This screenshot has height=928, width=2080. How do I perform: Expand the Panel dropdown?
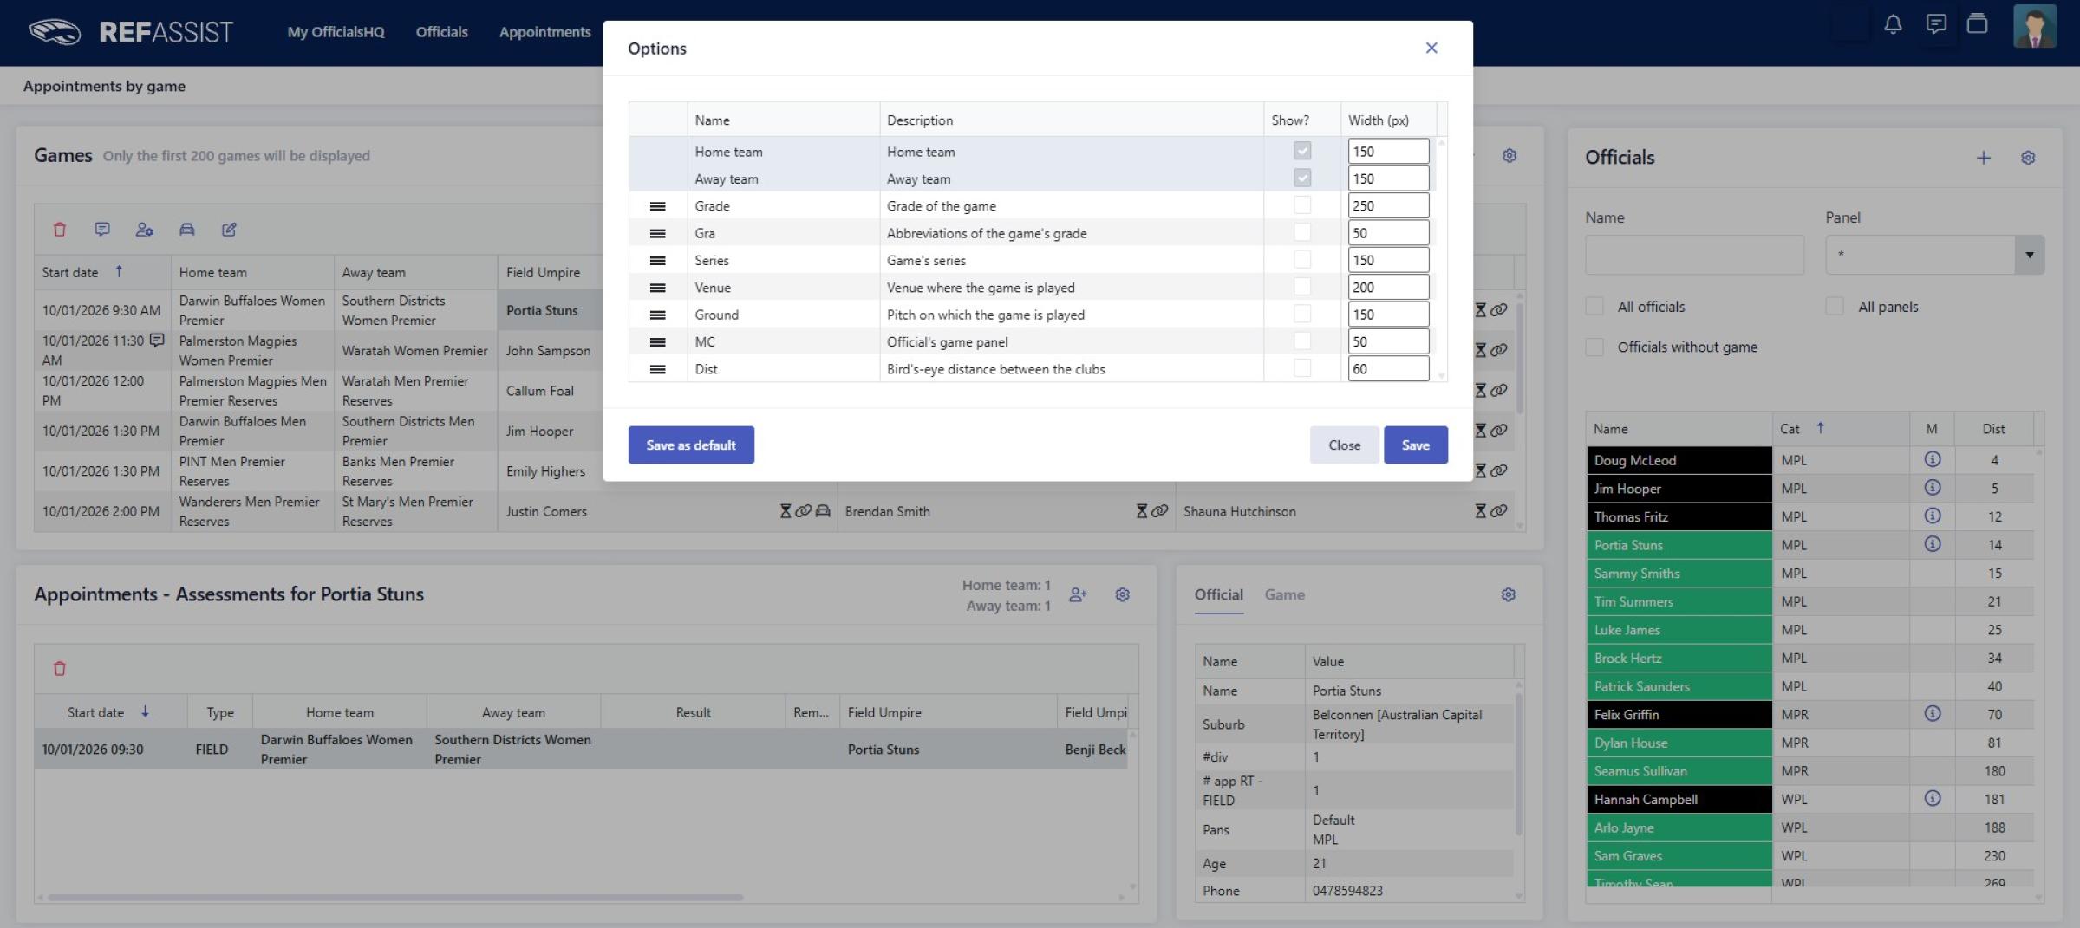point(2029,255)
